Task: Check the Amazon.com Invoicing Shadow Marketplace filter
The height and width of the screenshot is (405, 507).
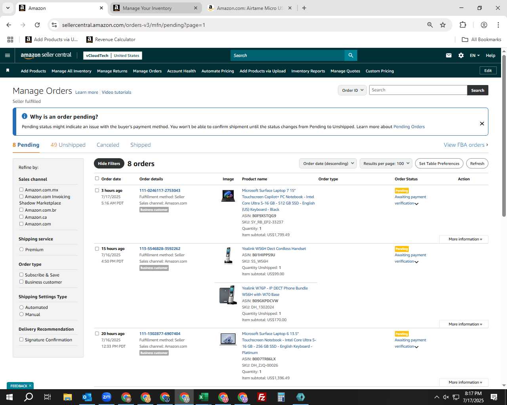Action: pyautogui.click(x=21, y=197)
